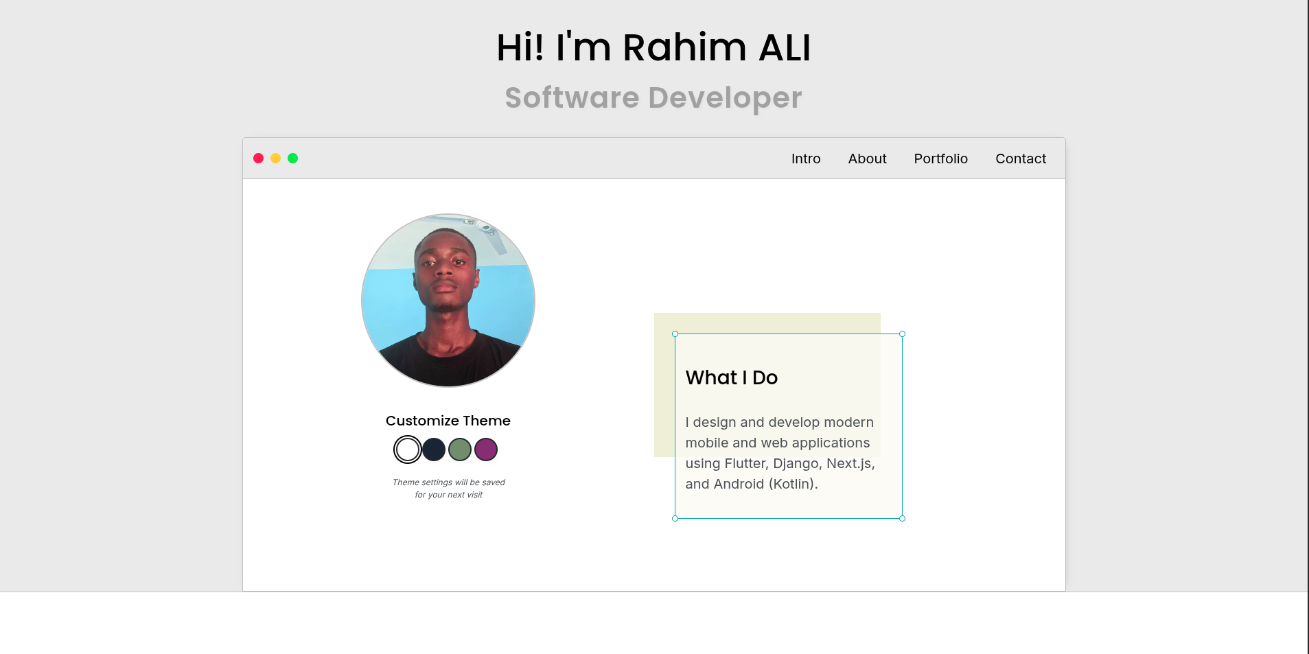Click the top-left selection handle of the card
This screenshot has height=654, width=1309.
(675, 334)
